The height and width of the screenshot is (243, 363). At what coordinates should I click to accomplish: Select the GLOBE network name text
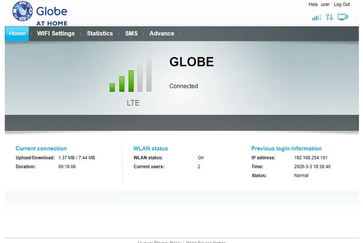click(x=192, y=62)
